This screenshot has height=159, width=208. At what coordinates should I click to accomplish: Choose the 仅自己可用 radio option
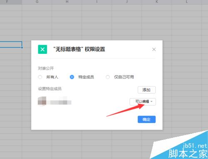click(x=108, y=77)
